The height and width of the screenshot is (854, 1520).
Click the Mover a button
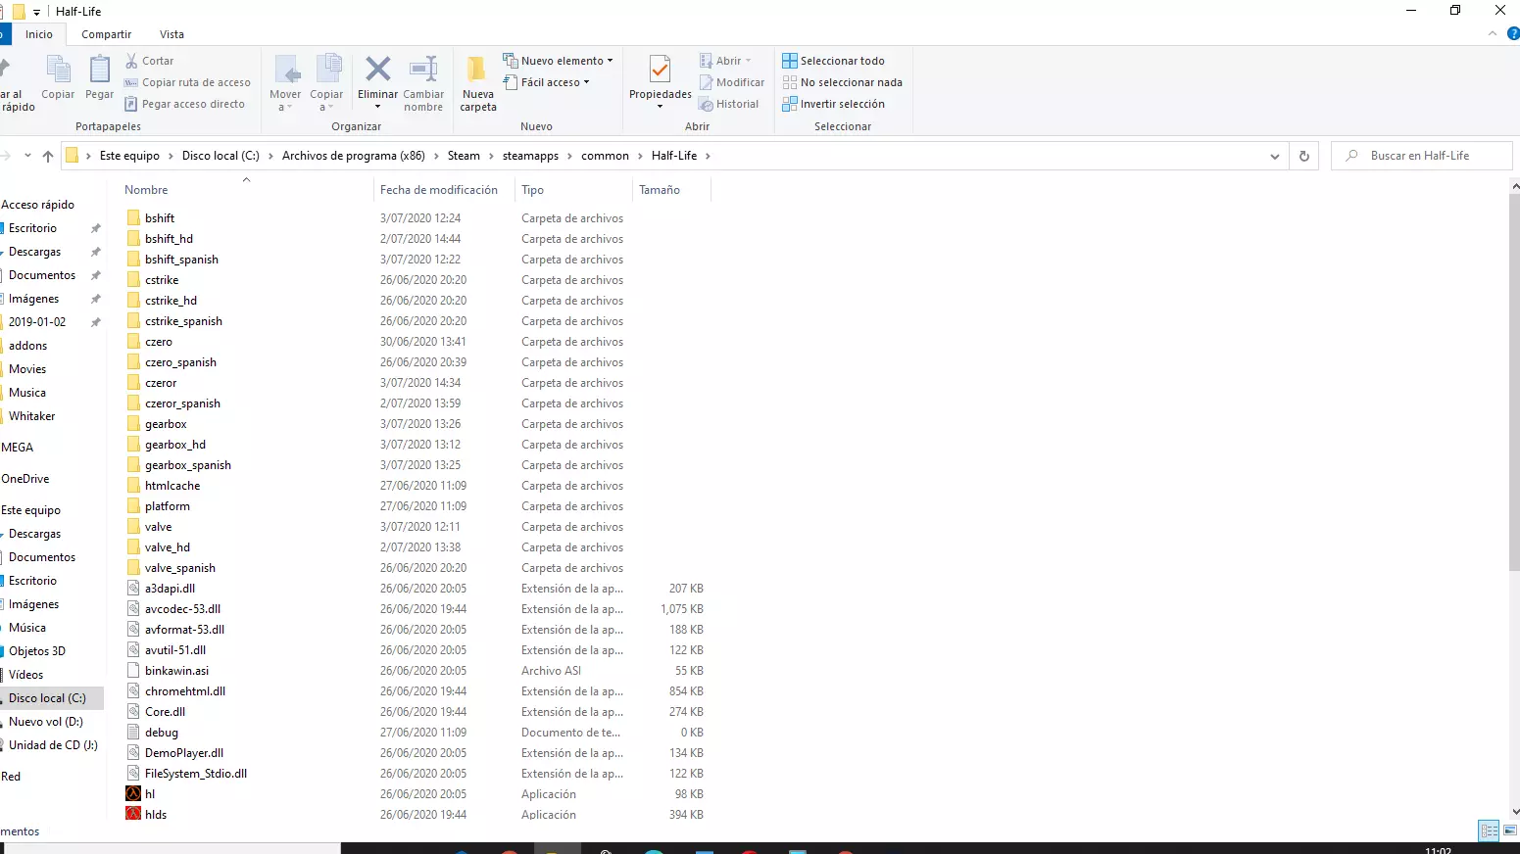tap(285, 83)
